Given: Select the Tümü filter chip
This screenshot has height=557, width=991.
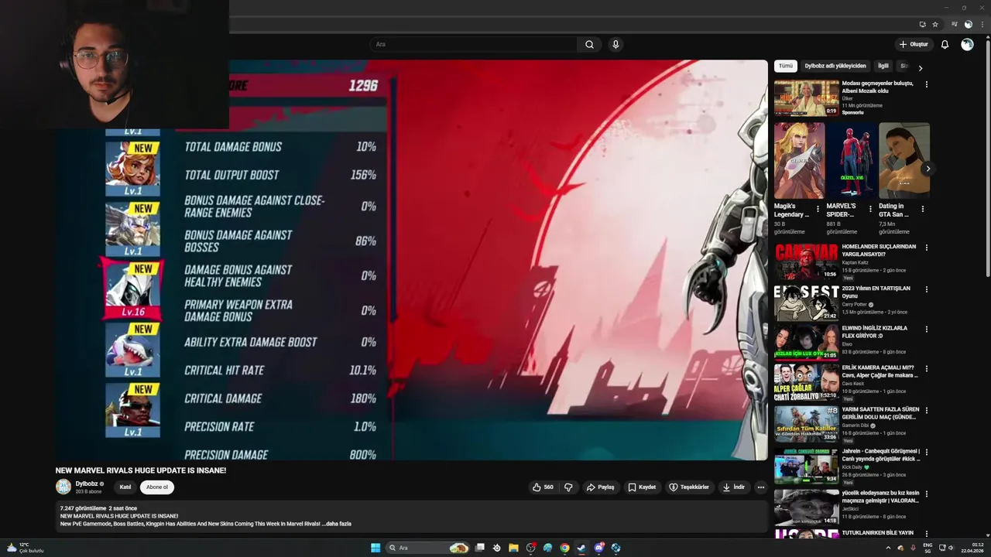Looking at the screenshot, I should point(786,66).
